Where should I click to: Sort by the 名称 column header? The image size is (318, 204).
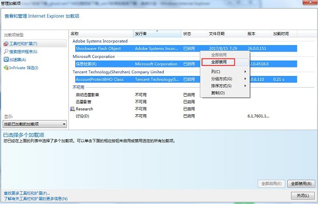click(x=101, y=33)
